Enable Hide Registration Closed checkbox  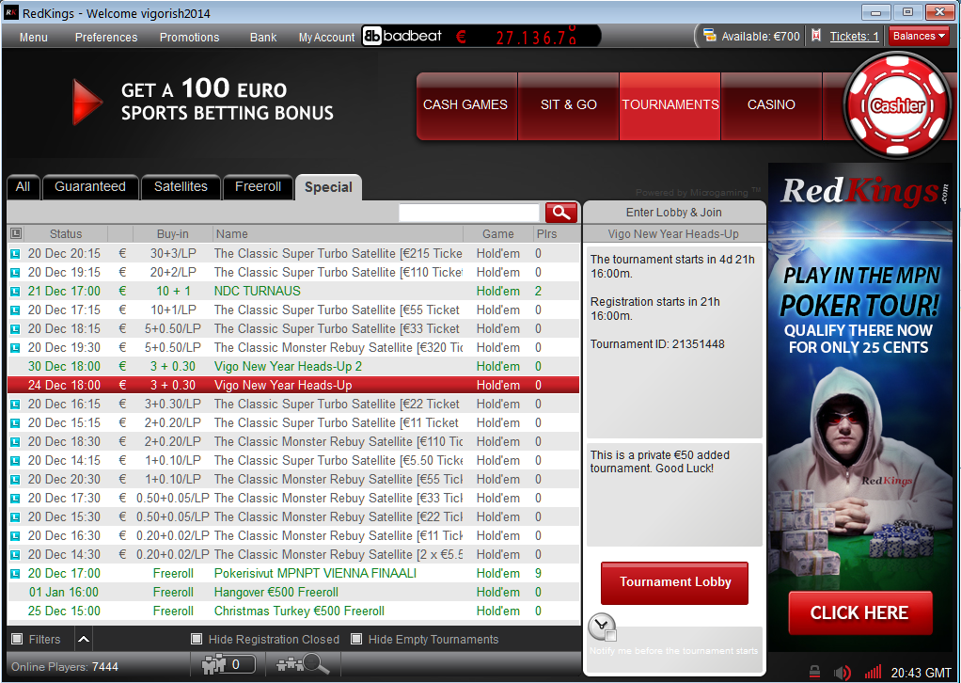pyautogui.click(x=197, y=640)
